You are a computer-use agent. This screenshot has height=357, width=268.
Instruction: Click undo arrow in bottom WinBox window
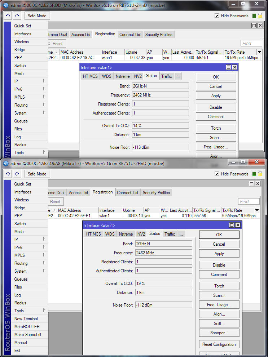coord(8,174)
